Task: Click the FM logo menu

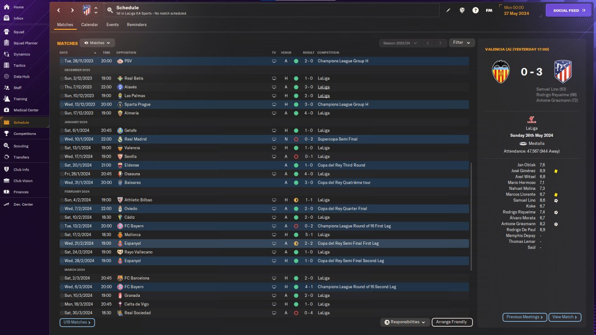Action: point(489,10)
